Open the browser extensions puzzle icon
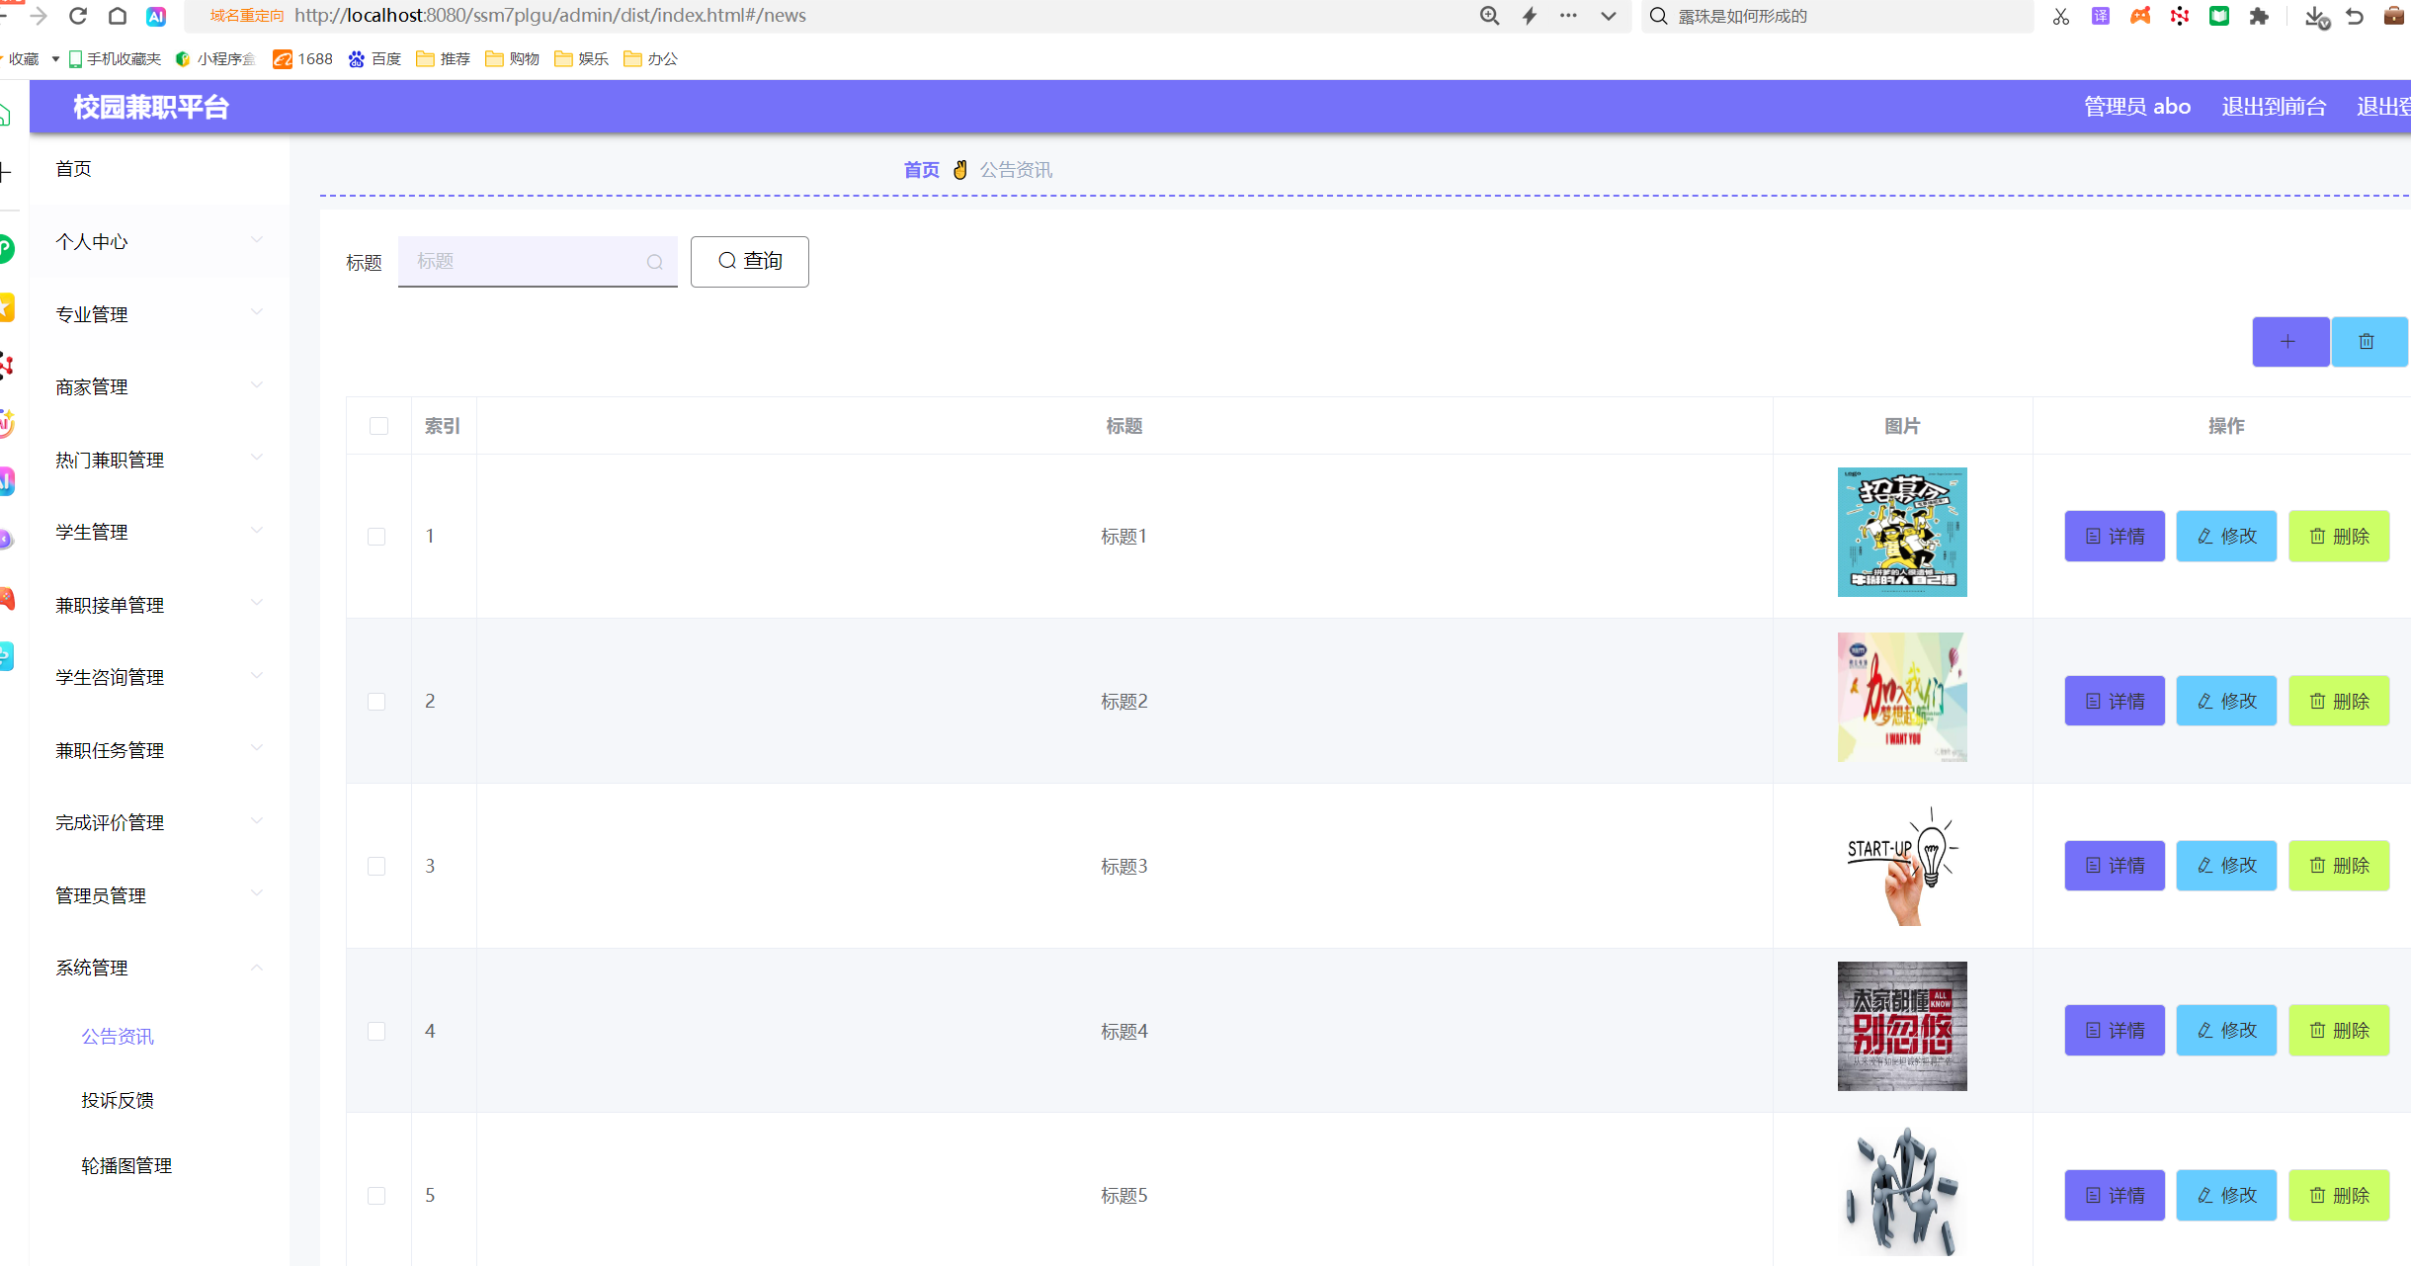Image resolution: width=2411 pixels, height=1266 pixels. [2259, 16]
